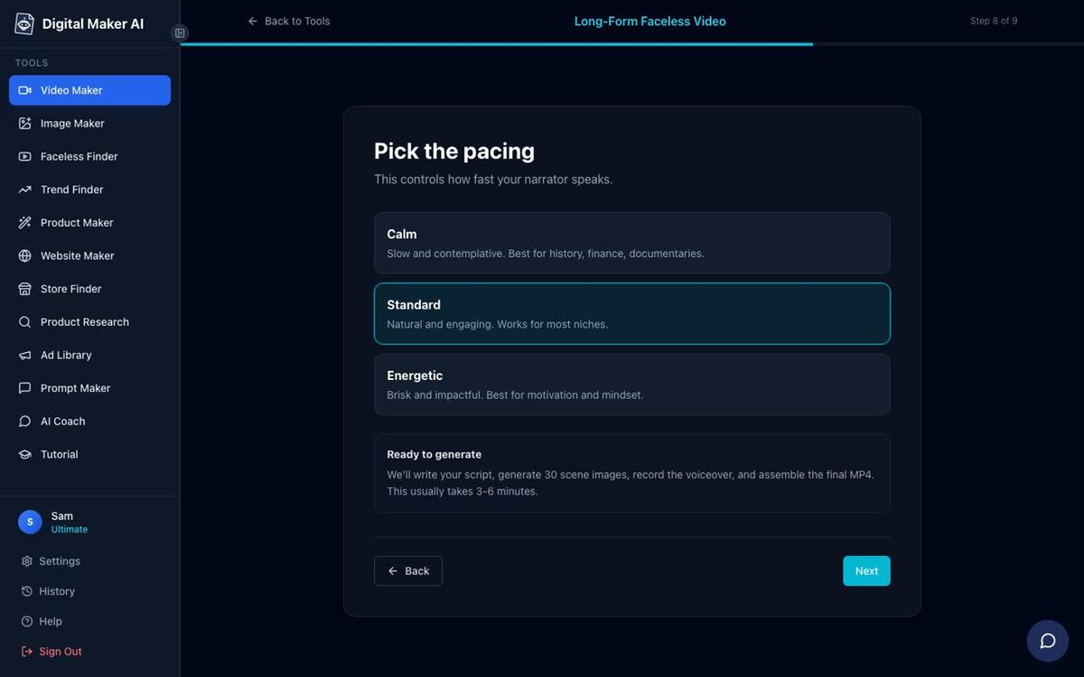Click the Faceless Finder play icon
1084x677 pixels.
pyautogui.click(x=24, y=156)
